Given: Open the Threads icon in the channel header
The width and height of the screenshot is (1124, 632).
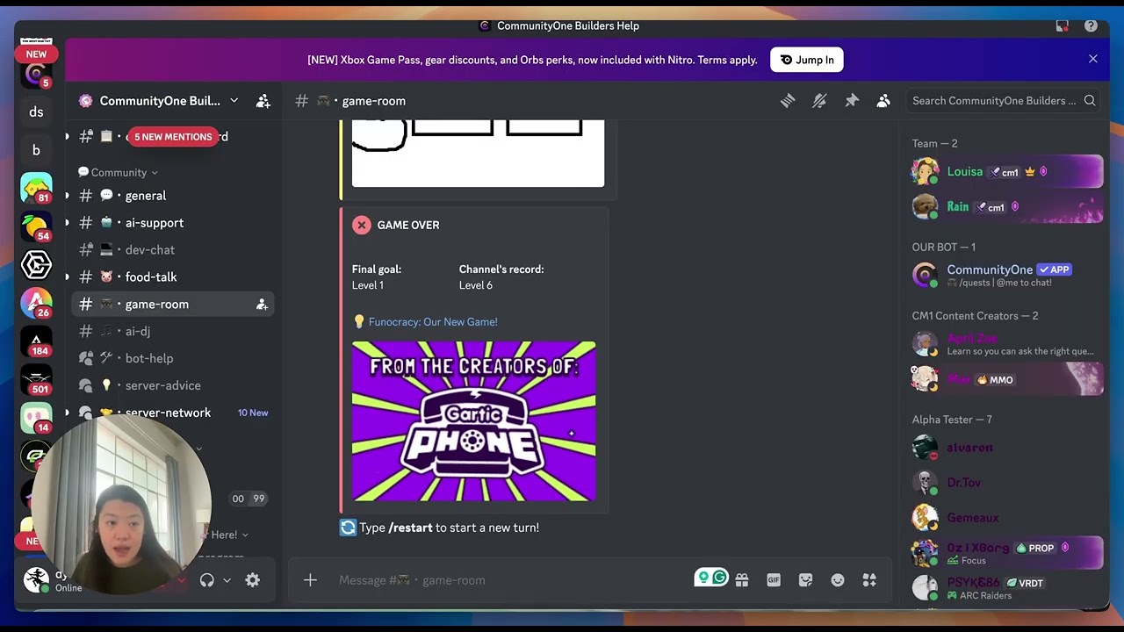Looking at the screenshot, I should (x=788, y=101).
